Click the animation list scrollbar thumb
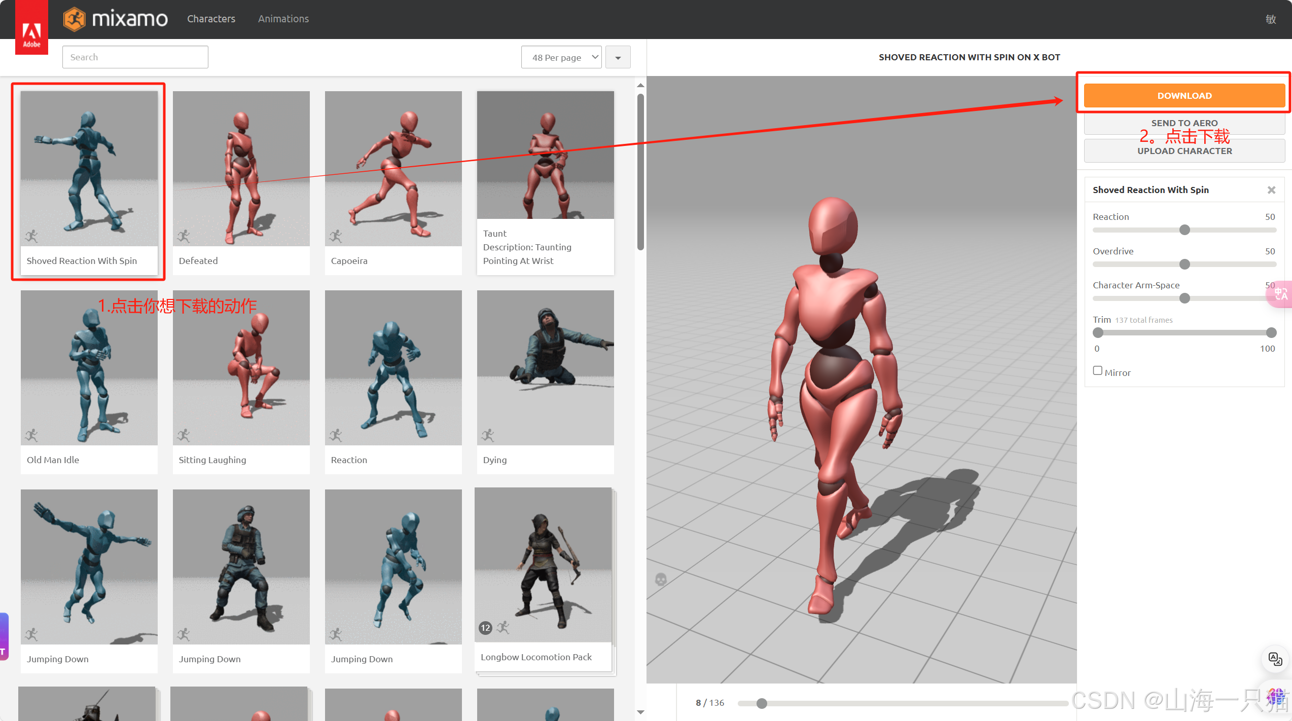 [x=640, y=172]
